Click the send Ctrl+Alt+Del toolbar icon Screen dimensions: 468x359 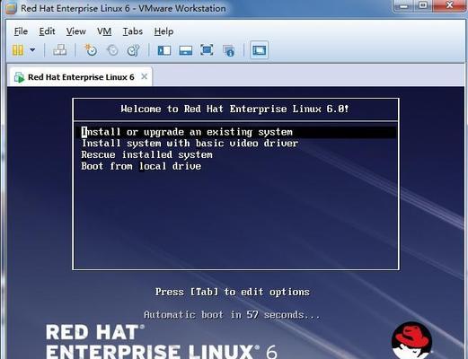(x=60, y=50)
